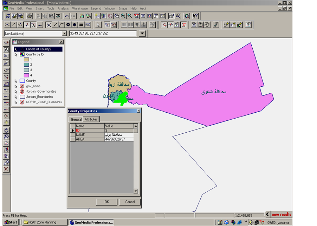
Task: Click the pink color swatch for ID 4
Action: (x=26, y=75)
